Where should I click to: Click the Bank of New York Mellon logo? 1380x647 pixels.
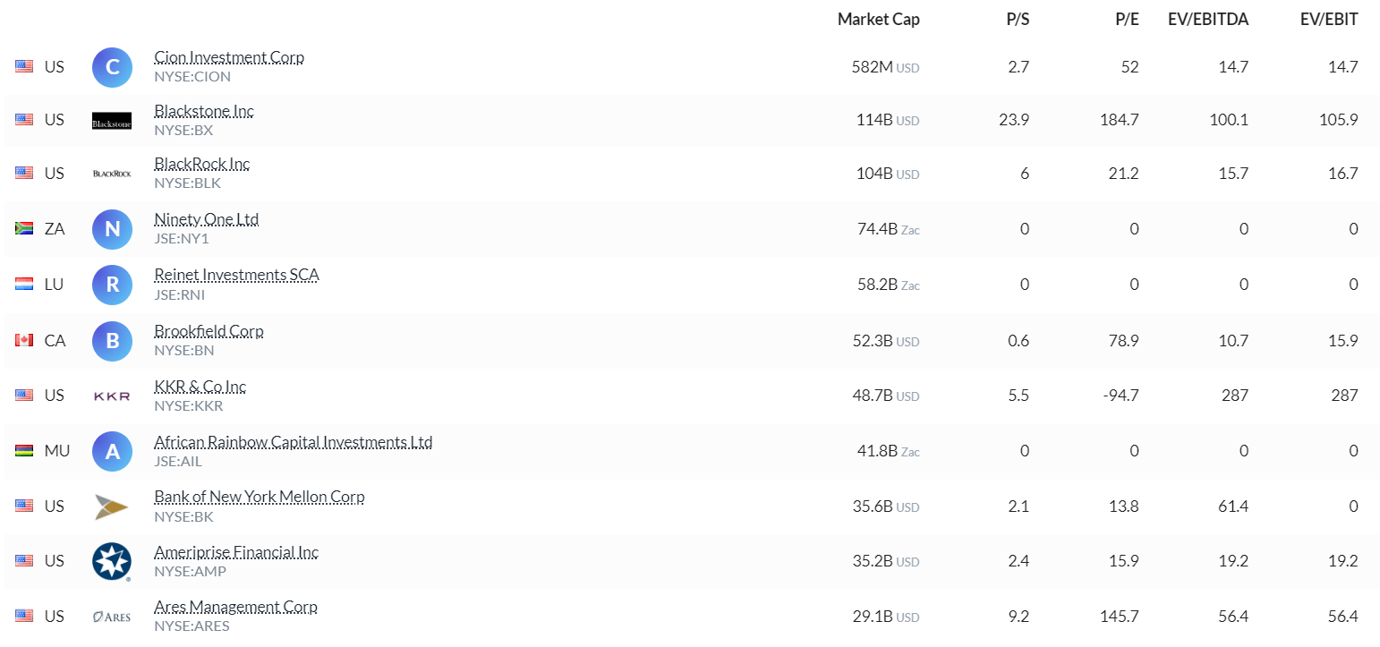(x=112, y=507)
